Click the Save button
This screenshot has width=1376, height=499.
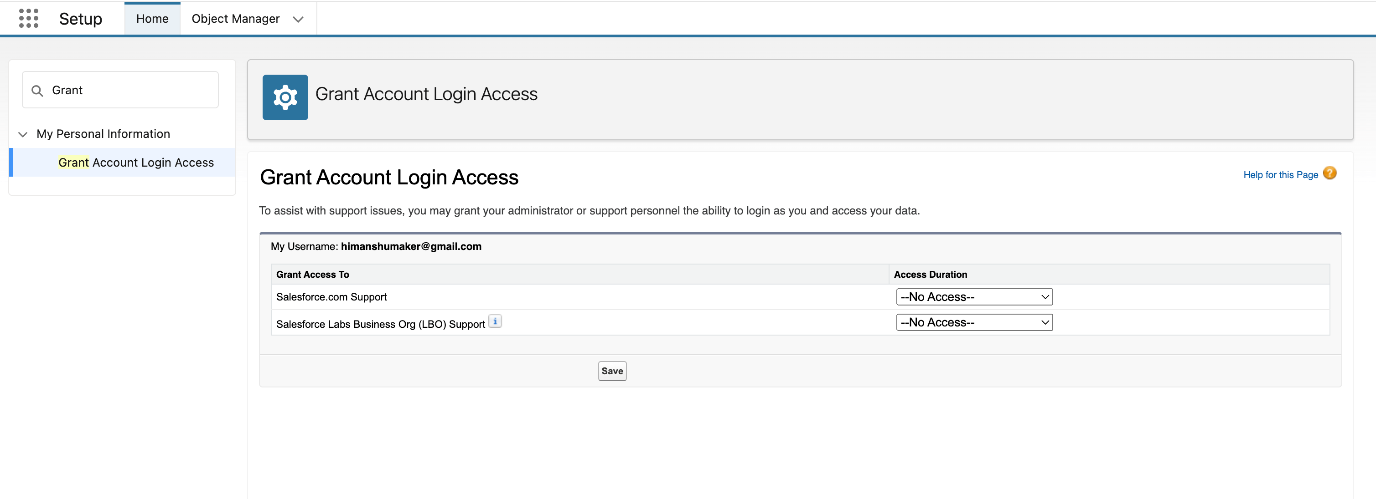[x=611, y=371]
